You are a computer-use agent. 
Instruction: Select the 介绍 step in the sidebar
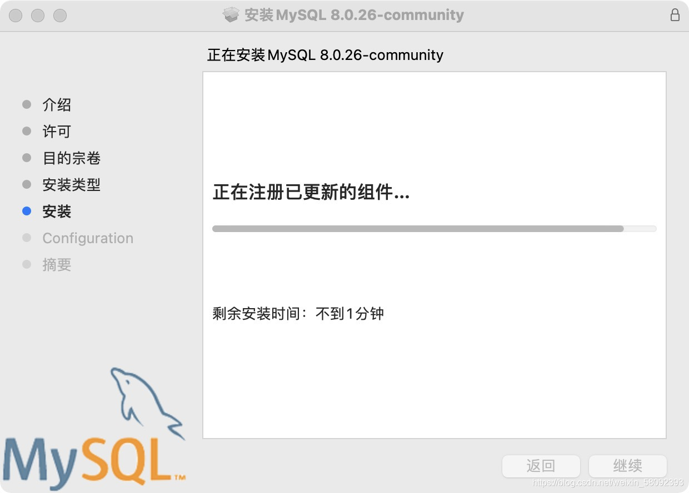tap(57, 105)
